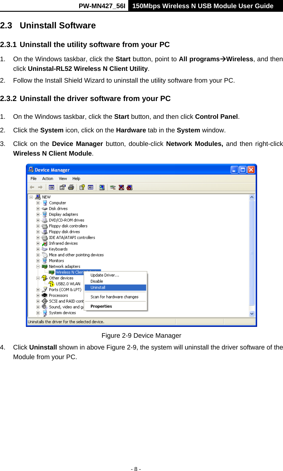Viewport: 283px width, 471px height.
Task: Choose Uninstall from the context menu
Action: coord(116,287)
